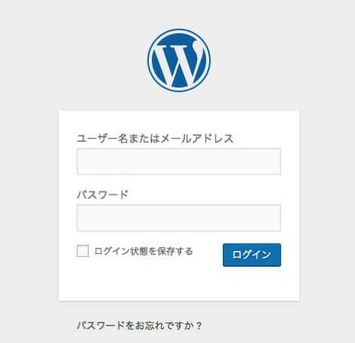The image size is (355, 343).
Task: Place the cursor in the username or email box
Action: 179,162
